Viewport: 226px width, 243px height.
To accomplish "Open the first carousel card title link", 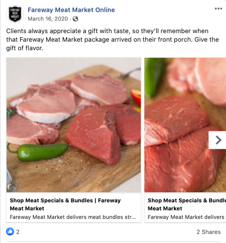I will tap(65, 204).
